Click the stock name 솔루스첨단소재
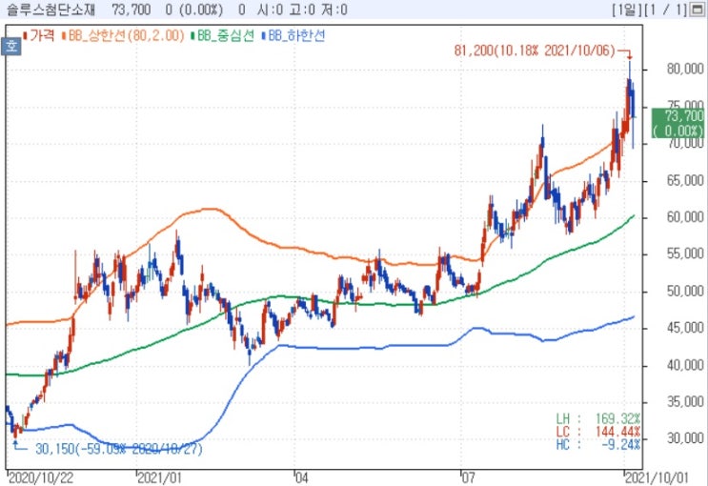 point(51,10)
